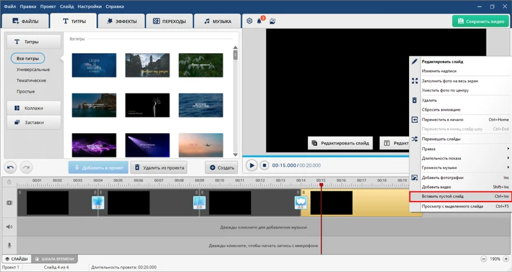Viewport: 512px width, 272px height.
Task: Open the Слайд menu
Action: (67, 6)
